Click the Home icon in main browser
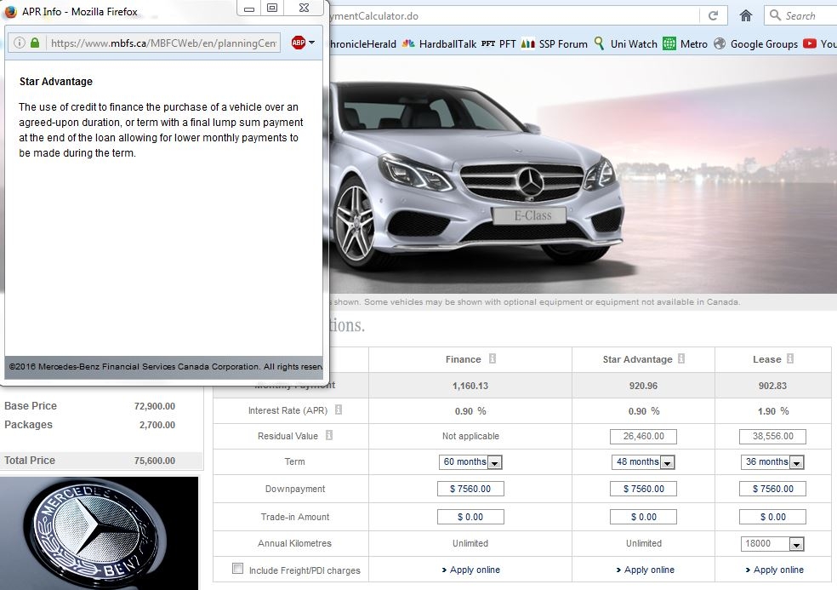 click(746, 15)
